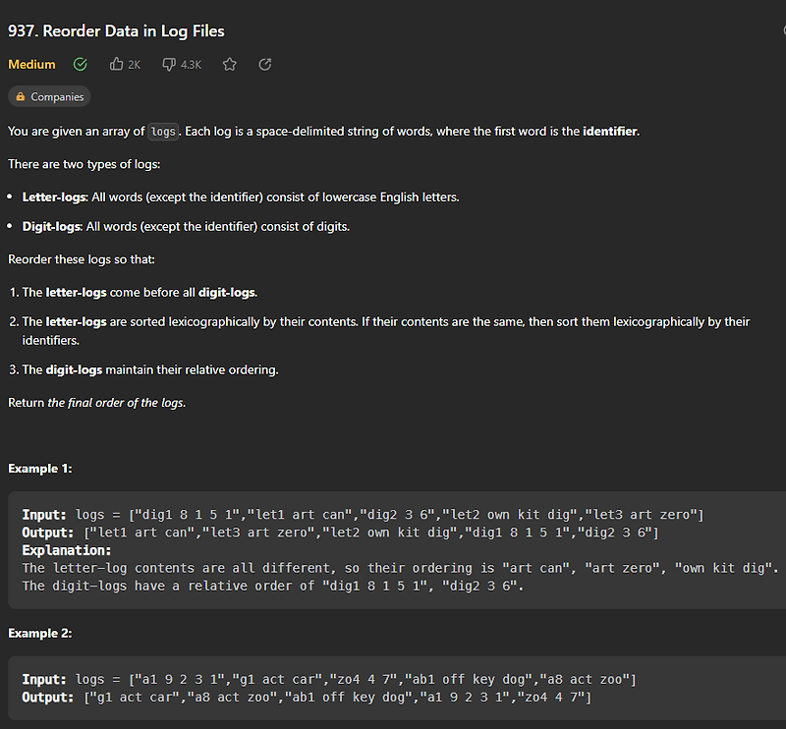Click the Explanation label in Example 1
Viewport: 786px width, 729px height.
click(x=67, y=550)
